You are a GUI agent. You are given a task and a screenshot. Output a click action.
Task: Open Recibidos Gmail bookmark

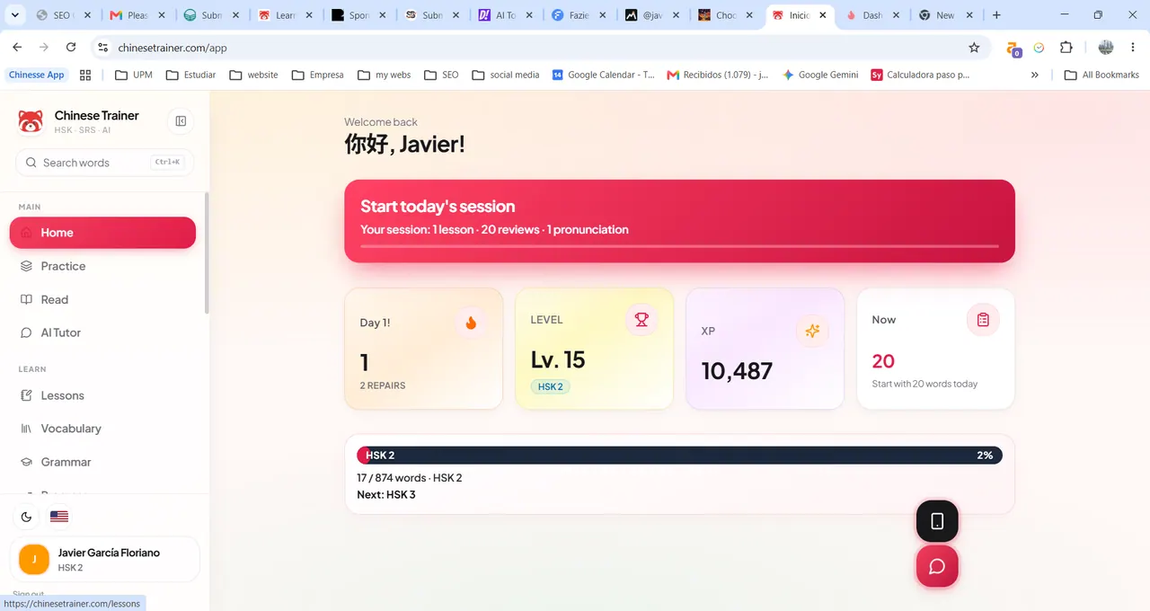718,75
